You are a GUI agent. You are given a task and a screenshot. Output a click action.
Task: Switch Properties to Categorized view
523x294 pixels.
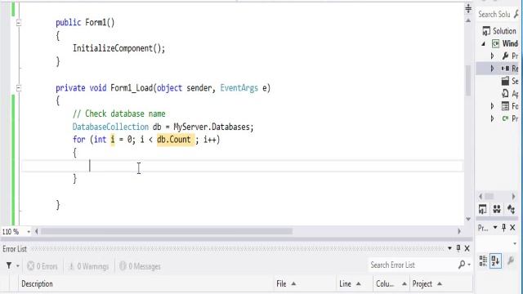click(x=483, y=261)
